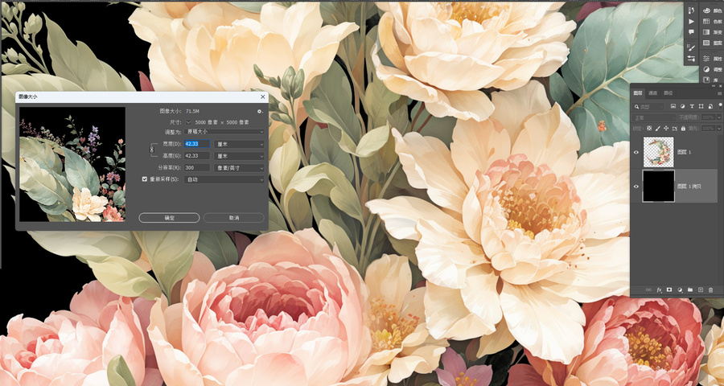Switch to 图层 (Layers) tab
Screen dimensions: 724x386
click(x=638, y=93)
